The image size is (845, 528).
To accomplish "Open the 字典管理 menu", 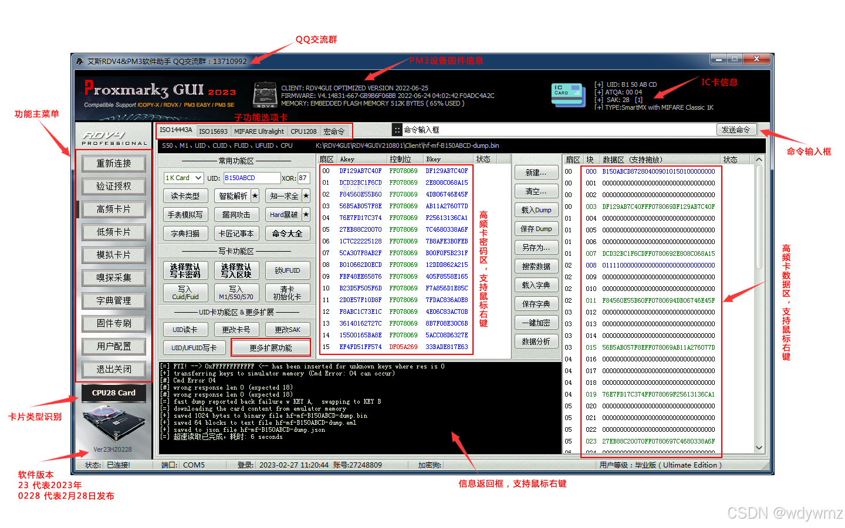I will pos(114,300).
